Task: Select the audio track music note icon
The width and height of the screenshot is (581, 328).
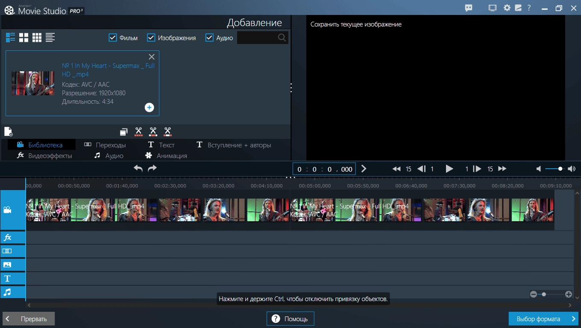Action: click(7, 292)
